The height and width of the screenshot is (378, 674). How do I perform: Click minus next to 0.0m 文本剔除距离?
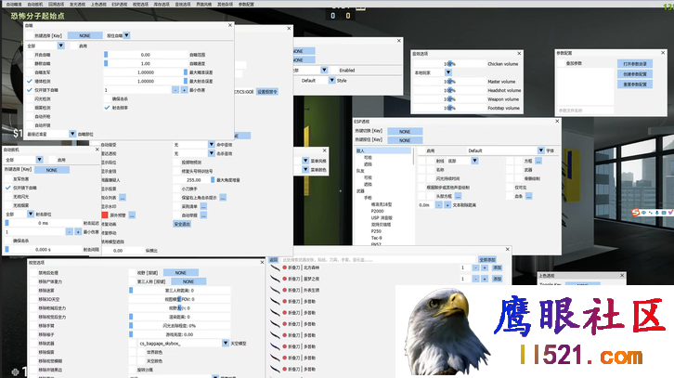[438, 205]
